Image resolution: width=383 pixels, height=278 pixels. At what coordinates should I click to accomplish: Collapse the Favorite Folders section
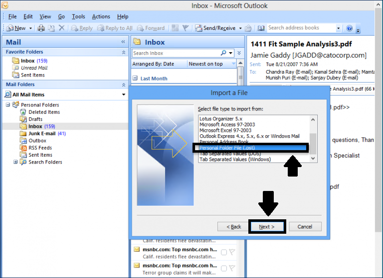[x=124, y=52]
